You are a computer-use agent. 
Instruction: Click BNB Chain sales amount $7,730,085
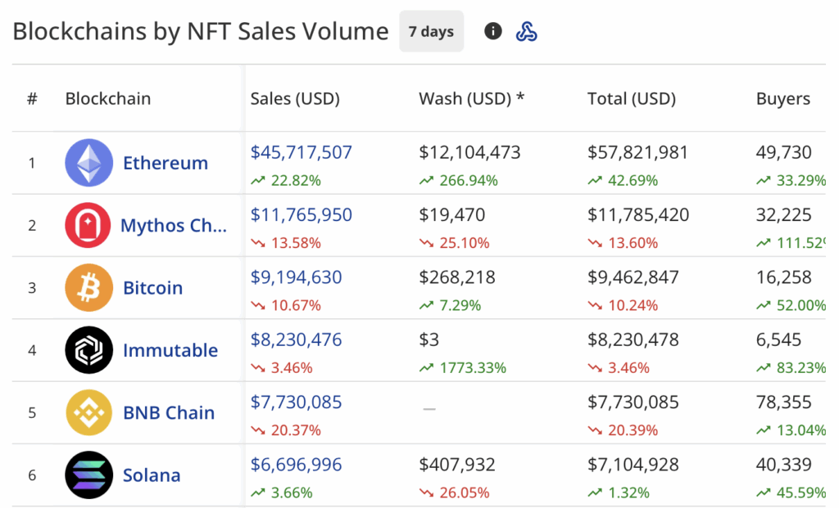click(x=297, y=402)
